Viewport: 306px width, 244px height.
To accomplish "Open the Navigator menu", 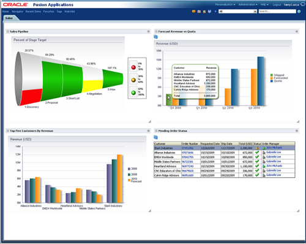I will [17, 12].
